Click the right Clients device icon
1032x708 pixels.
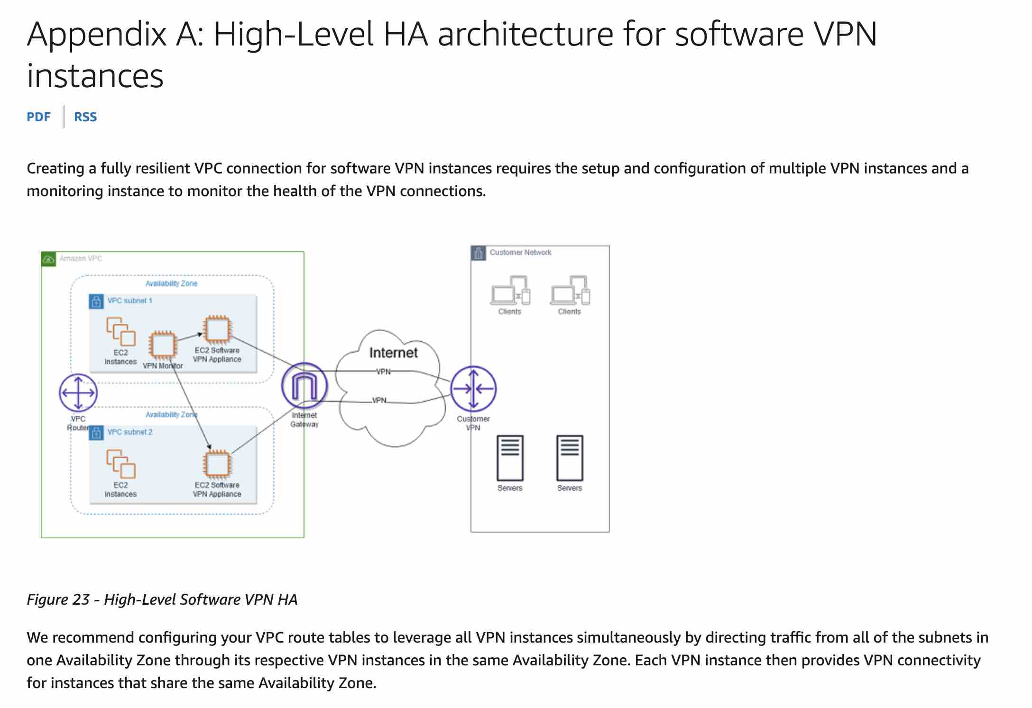pyautogui.click(x=570, y=290)
